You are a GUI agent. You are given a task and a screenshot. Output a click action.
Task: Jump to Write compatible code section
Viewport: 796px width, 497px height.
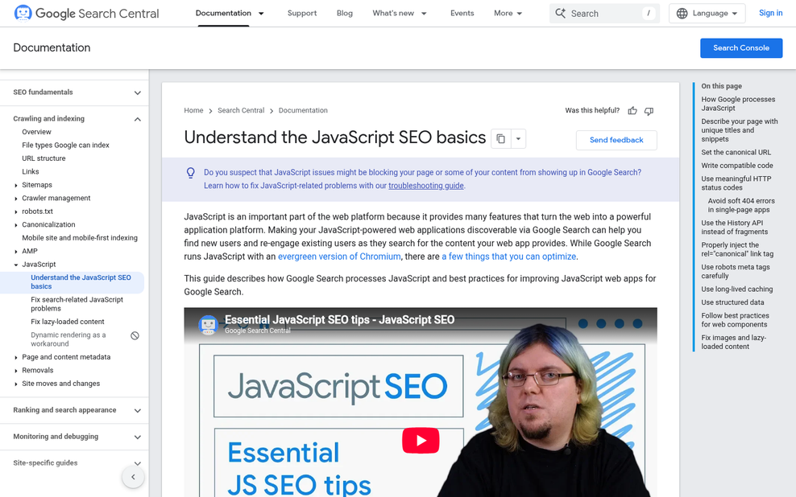pos(737,166)
